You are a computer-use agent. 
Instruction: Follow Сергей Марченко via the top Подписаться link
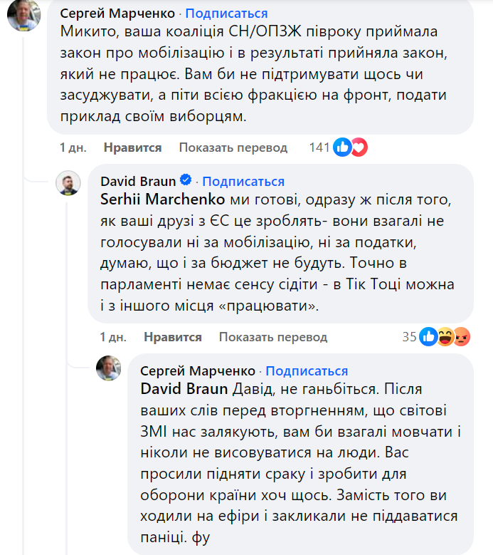pos(227,14)
